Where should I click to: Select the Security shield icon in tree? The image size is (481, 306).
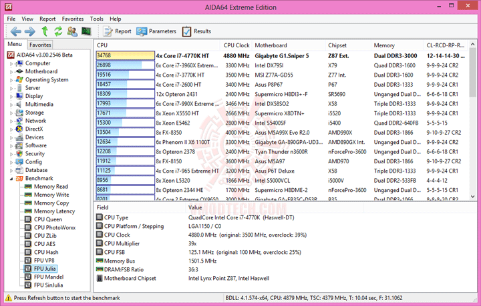[19, 153]
